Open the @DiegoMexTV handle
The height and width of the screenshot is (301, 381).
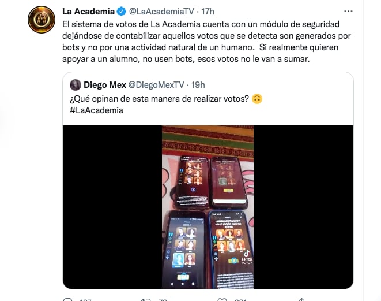pos(156,85)
